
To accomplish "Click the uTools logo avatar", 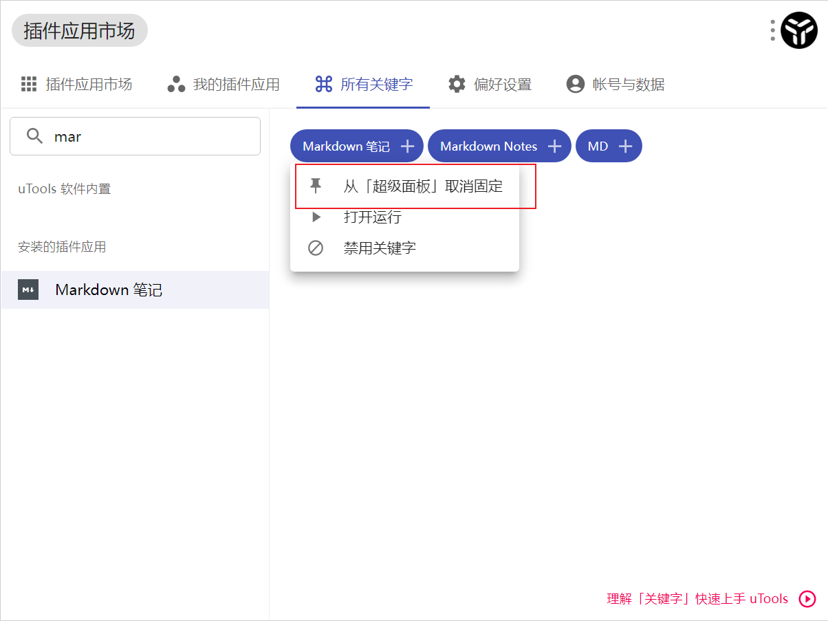I will [x=799, y=30].
